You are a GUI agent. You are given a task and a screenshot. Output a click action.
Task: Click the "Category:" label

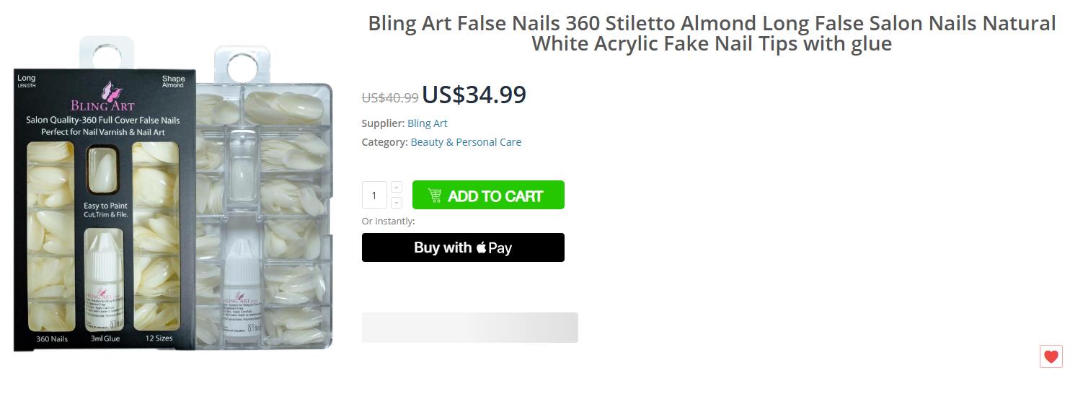click(x=384, y=142)
